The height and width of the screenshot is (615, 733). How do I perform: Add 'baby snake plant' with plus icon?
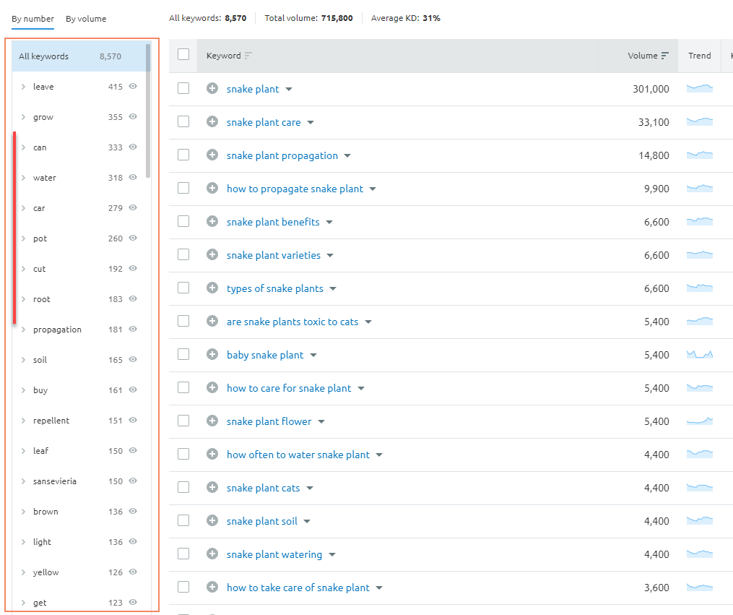(212, 354)
